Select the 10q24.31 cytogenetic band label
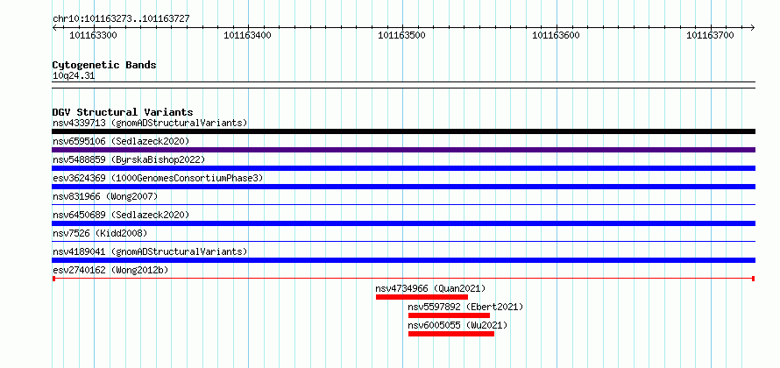Image resolution: width=780 pixels, height=368 pixels. [74, 76]
